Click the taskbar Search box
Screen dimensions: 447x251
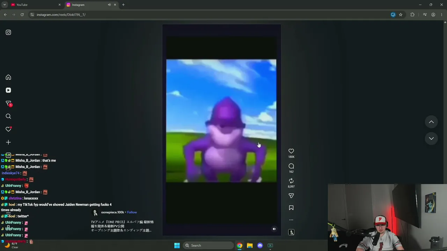coord(208,245)
